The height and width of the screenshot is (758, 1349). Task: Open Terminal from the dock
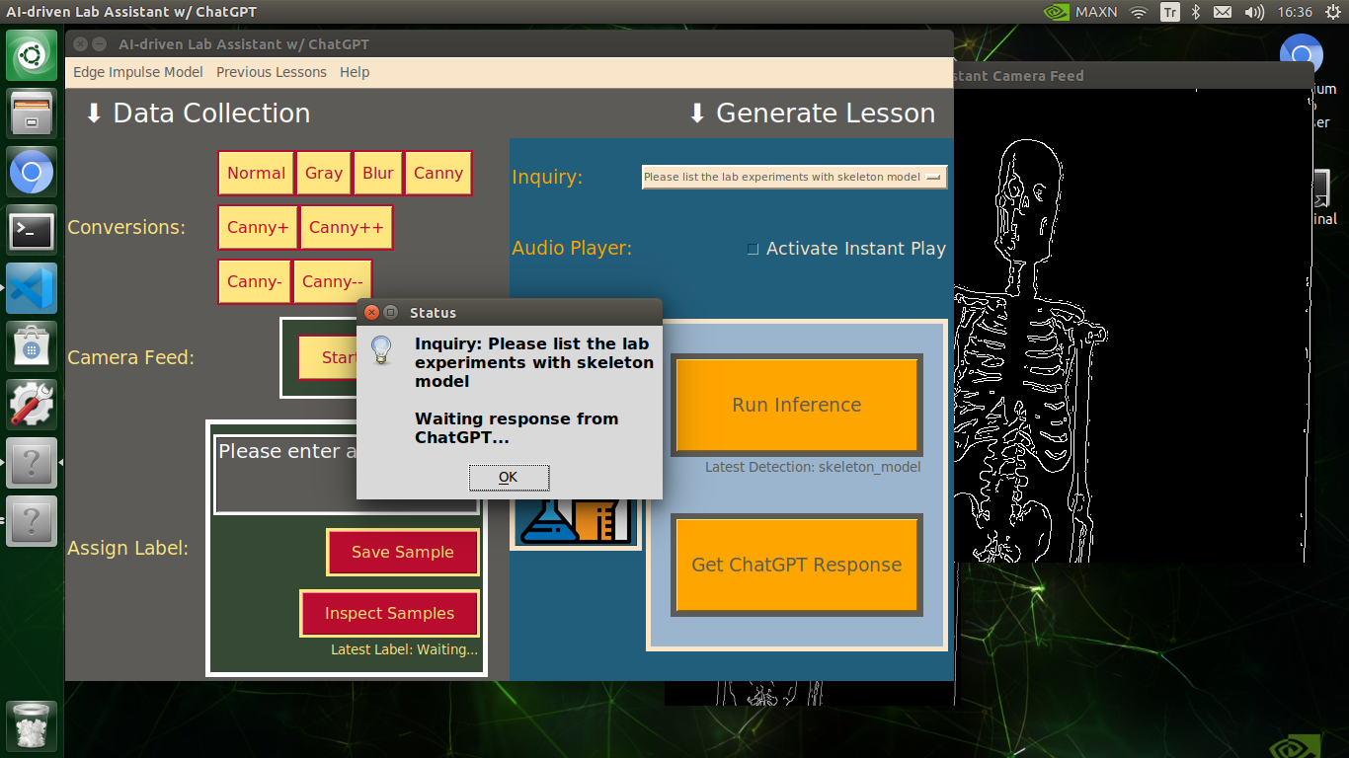pyautogui.click(x=33, y=232)
